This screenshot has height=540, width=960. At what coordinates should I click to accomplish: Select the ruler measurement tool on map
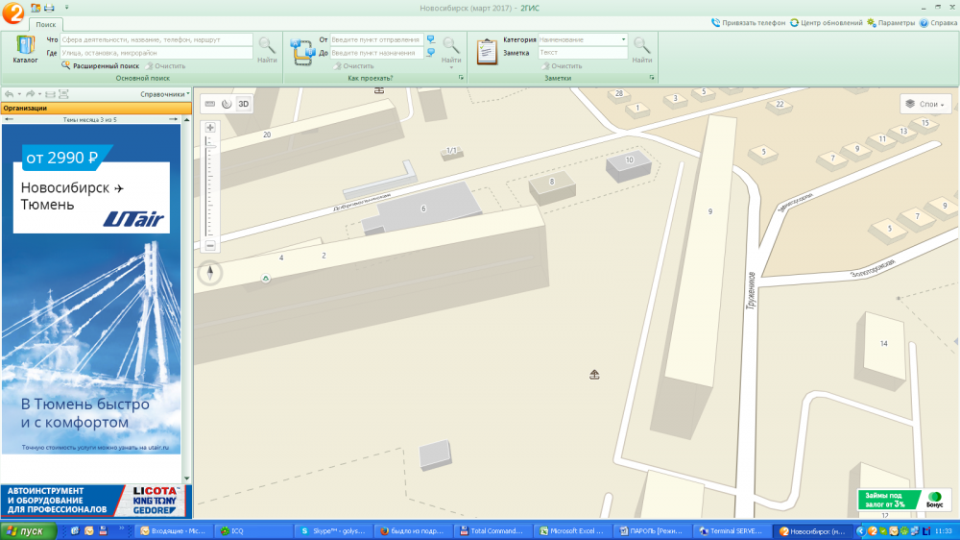click(210, 104)
